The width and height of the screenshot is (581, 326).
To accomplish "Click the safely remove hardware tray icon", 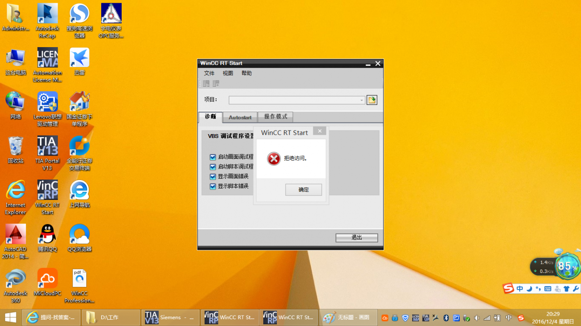I will tap(466, 318).
